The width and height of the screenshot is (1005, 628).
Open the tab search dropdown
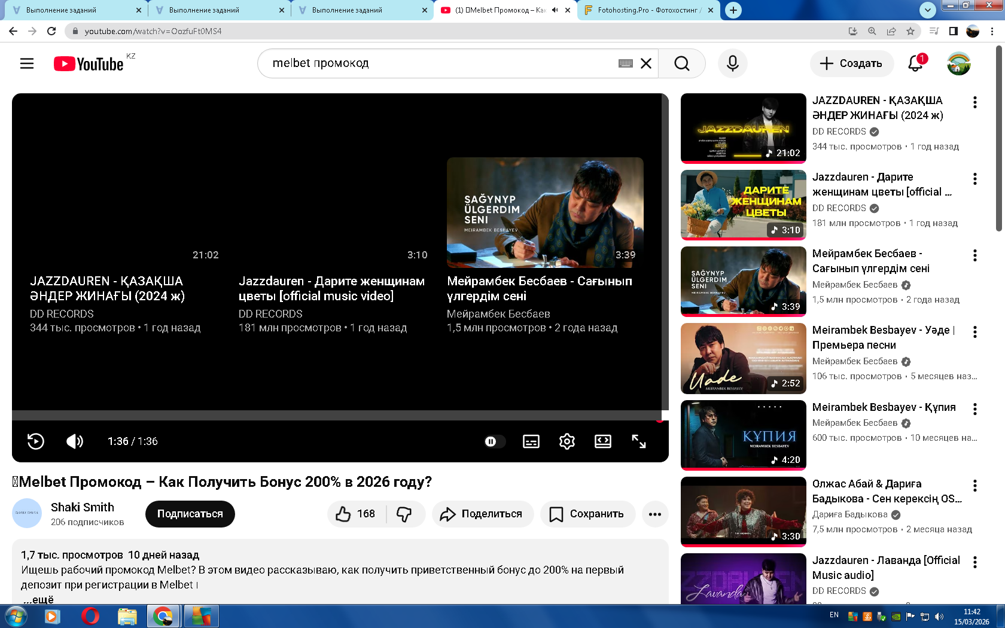point(927,10)
